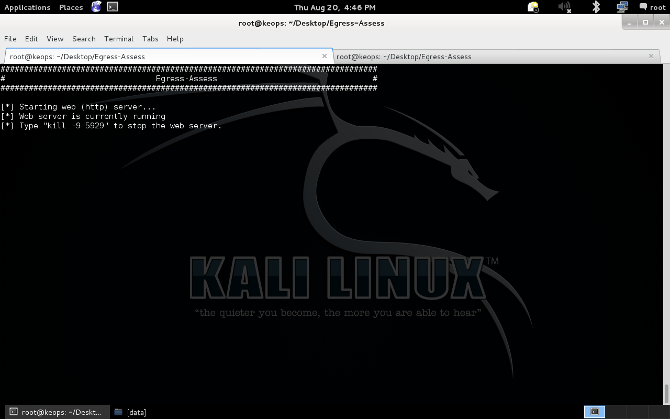Click the "kill -9 5929" instruction line

(111, 126)
